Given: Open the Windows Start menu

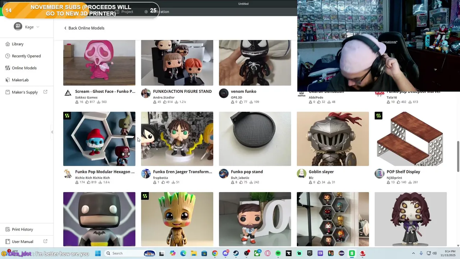Looking at the screenshot, I should (x=98, y=253).
